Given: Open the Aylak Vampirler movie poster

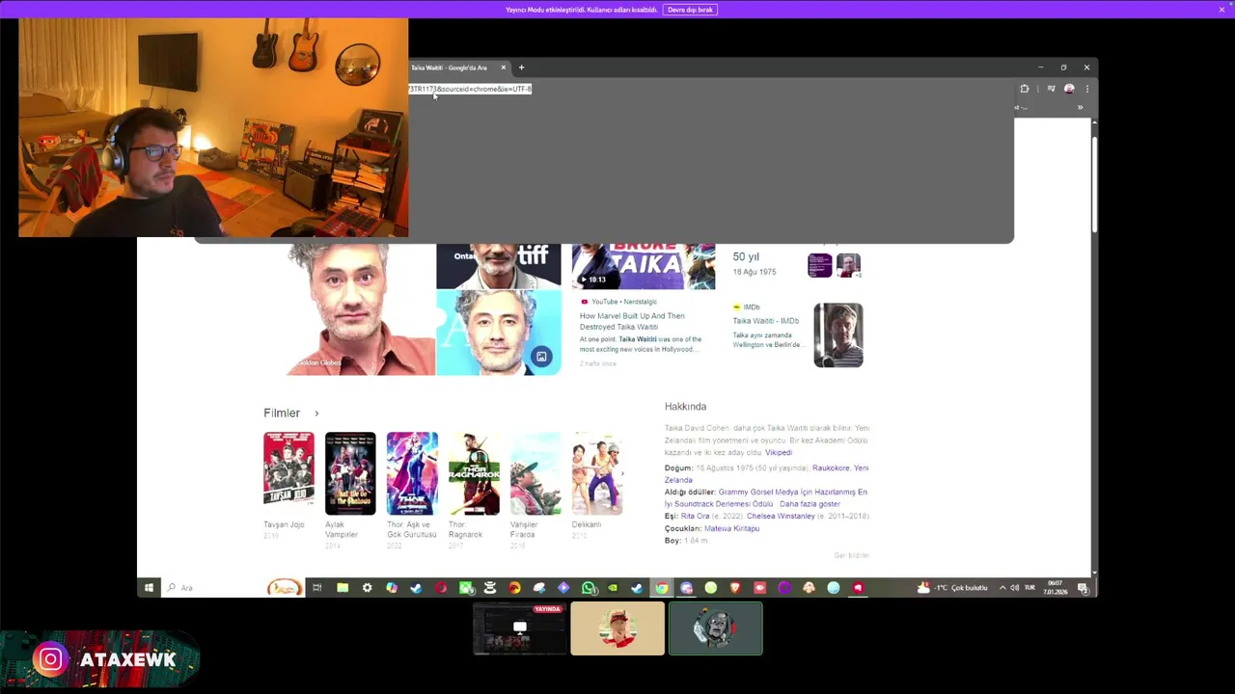Looking at the screenshot, I should point(350,473).
